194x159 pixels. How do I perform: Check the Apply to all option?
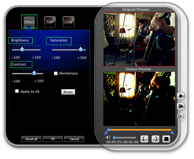pos(17,91)
